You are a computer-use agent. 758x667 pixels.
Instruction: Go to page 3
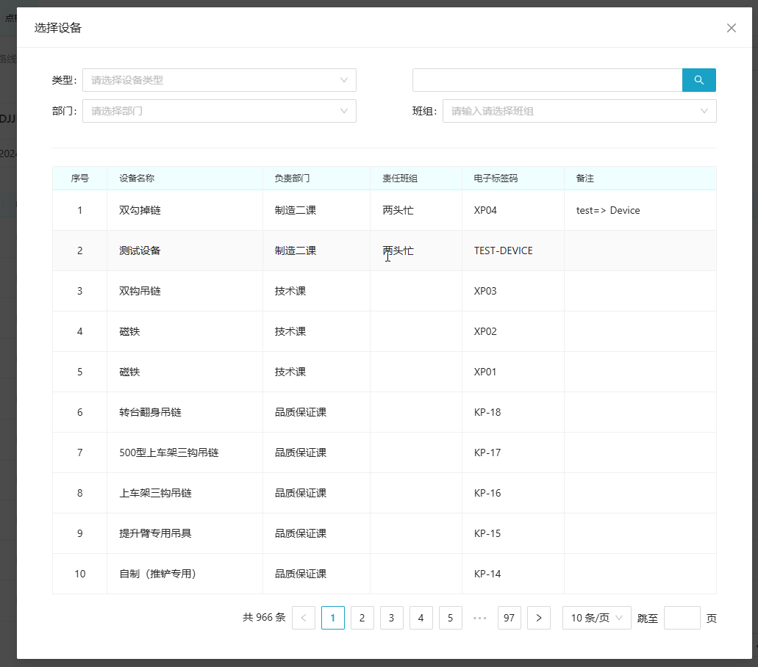[392, 618]
